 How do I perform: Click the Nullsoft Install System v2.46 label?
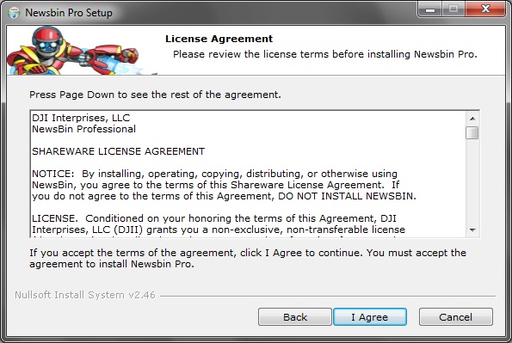coord(85,295)
